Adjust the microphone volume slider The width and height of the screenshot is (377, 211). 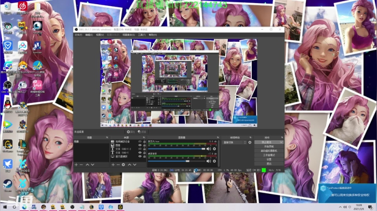(176, 149)
